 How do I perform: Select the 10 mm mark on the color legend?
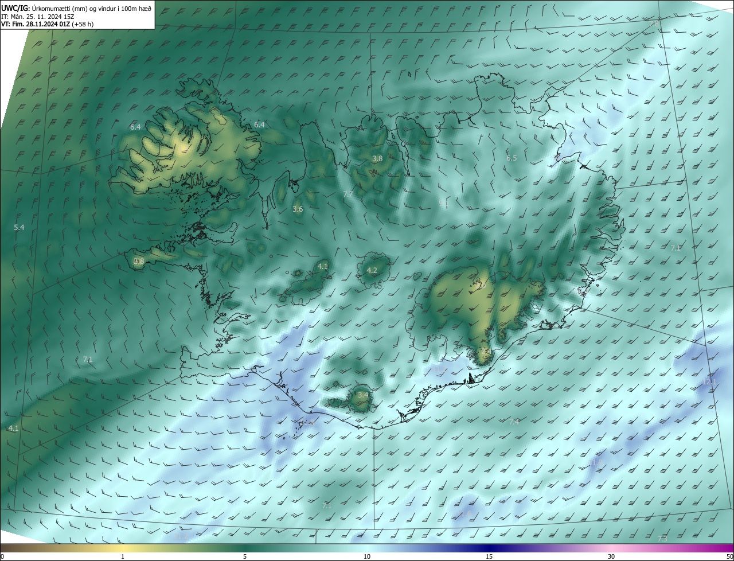[x=367, y=556]
